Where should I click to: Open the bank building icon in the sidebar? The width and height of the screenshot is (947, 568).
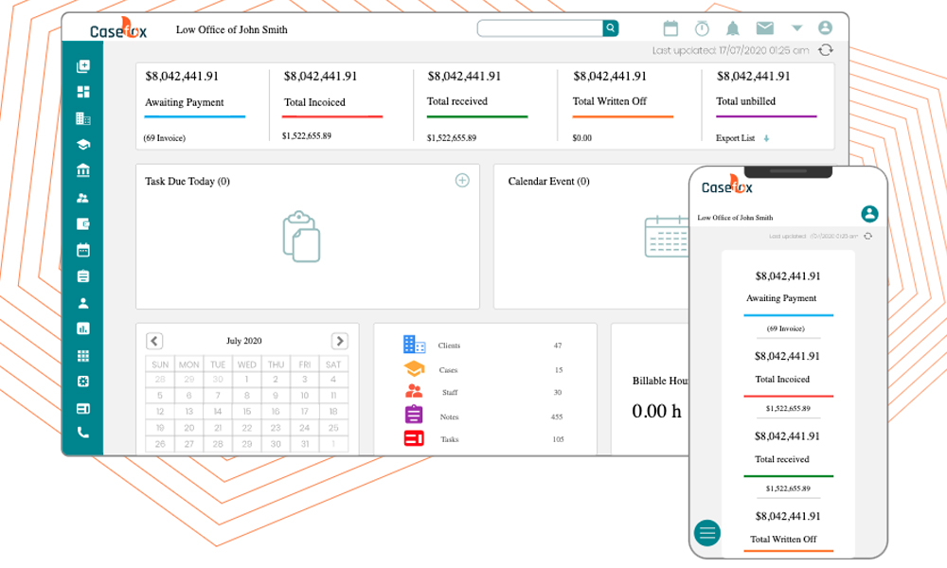83,170
